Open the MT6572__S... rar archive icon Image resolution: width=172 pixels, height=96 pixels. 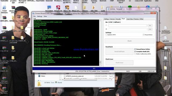4,39
